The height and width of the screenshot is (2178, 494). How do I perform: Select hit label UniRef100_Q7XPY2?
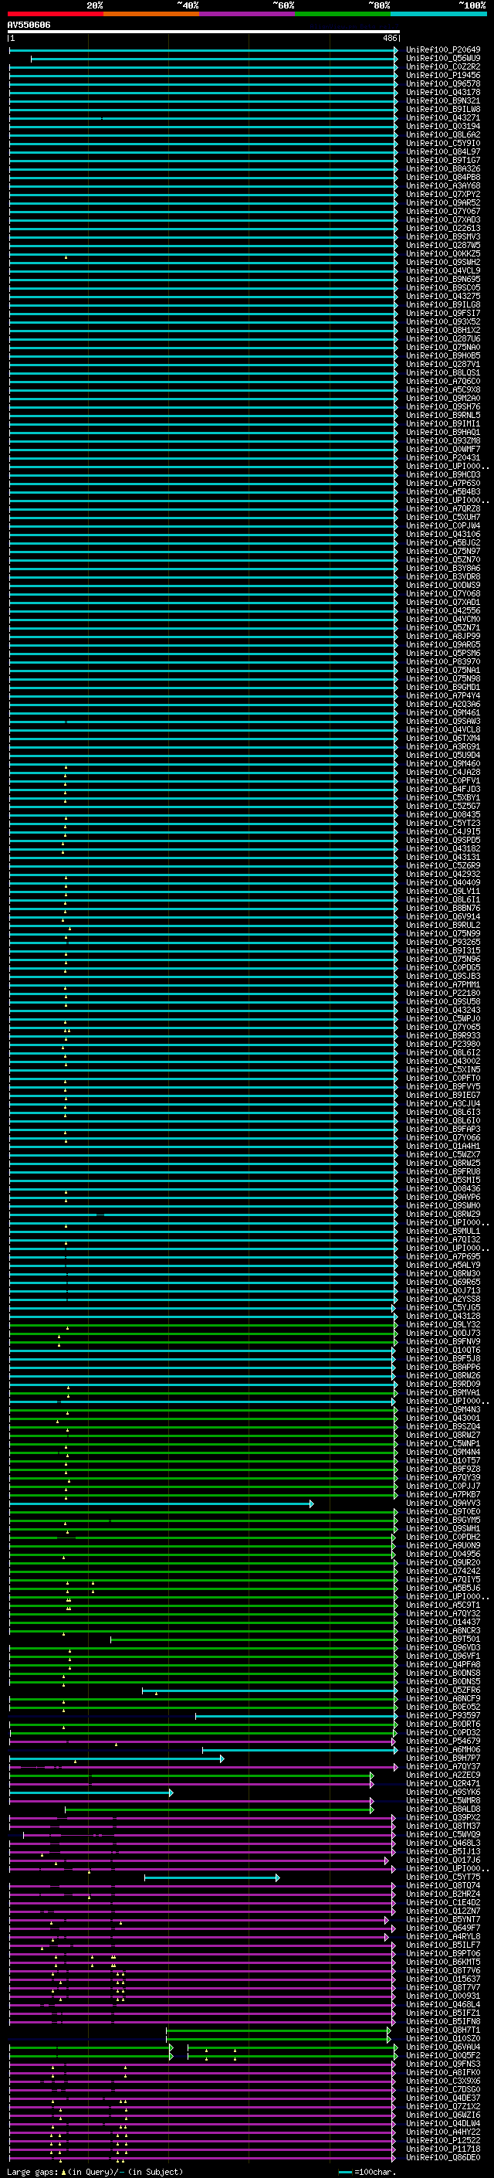coord(443,195)
